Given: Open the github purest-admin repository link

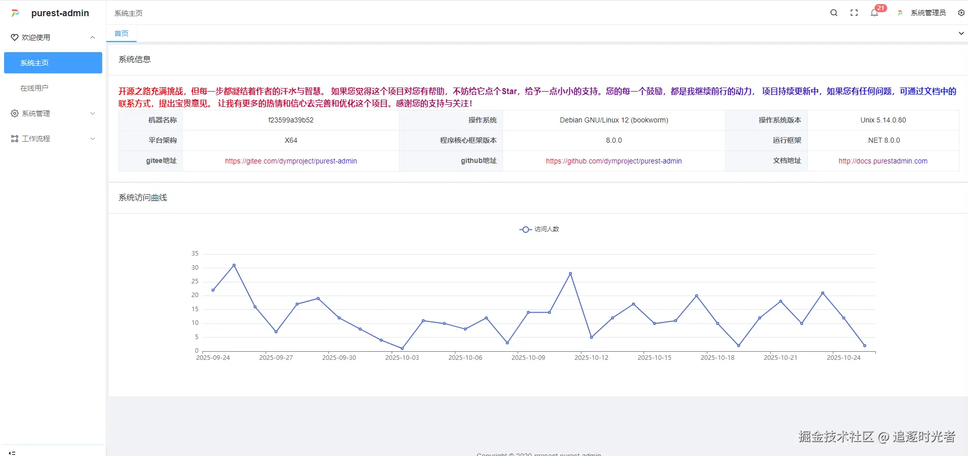Looking at the screenshot, I should 613,161.
